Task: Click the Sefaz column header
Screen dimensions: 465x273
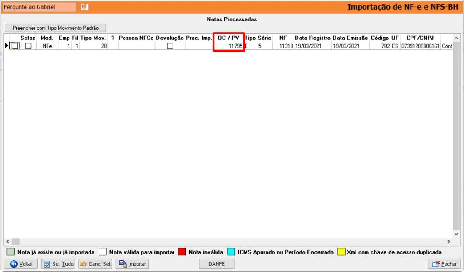Action: pyautogui.click(x=28, y=38)
